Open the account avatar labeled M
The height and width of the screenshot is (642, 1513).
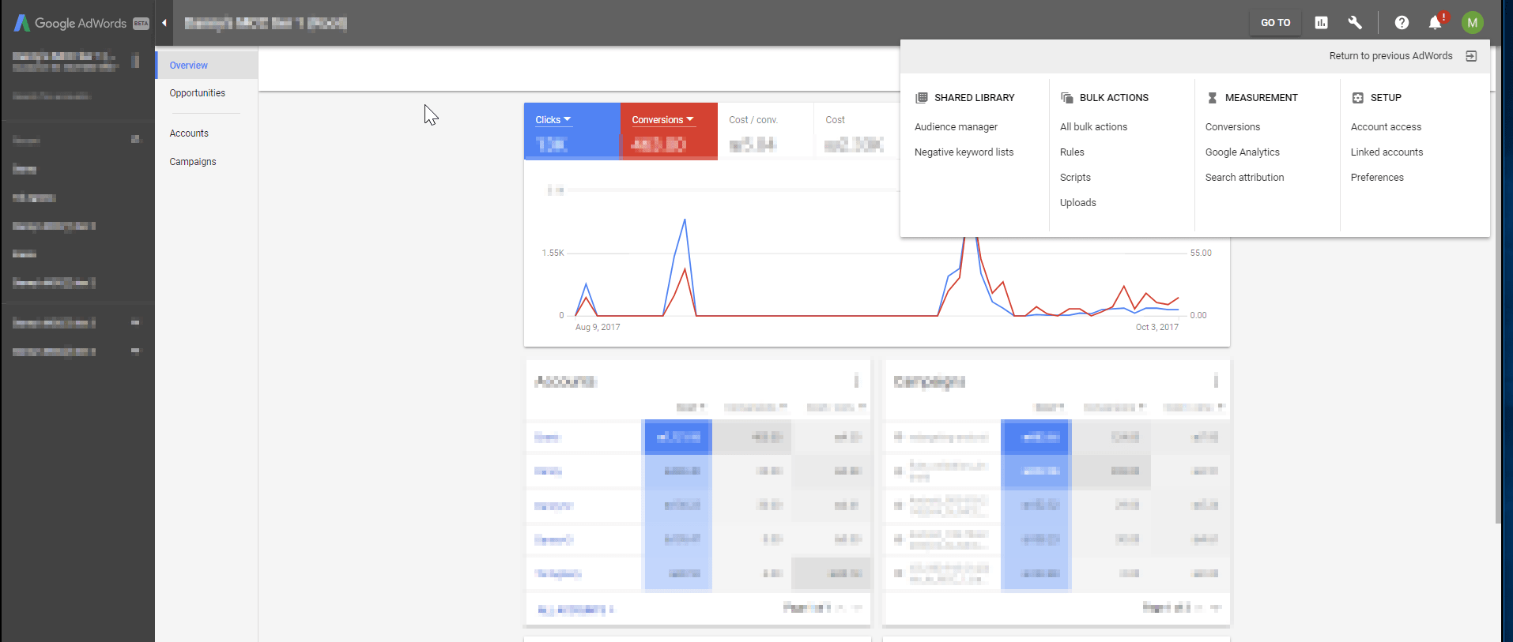click(x=1472, y=23)
